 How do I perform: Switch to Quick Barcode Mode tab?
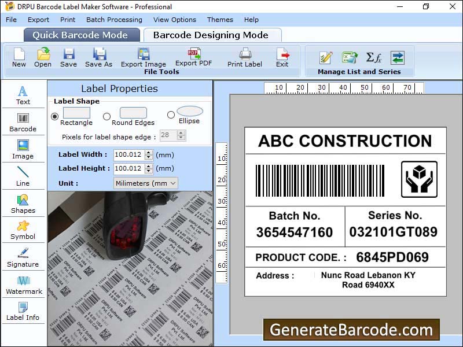[81, 35]
